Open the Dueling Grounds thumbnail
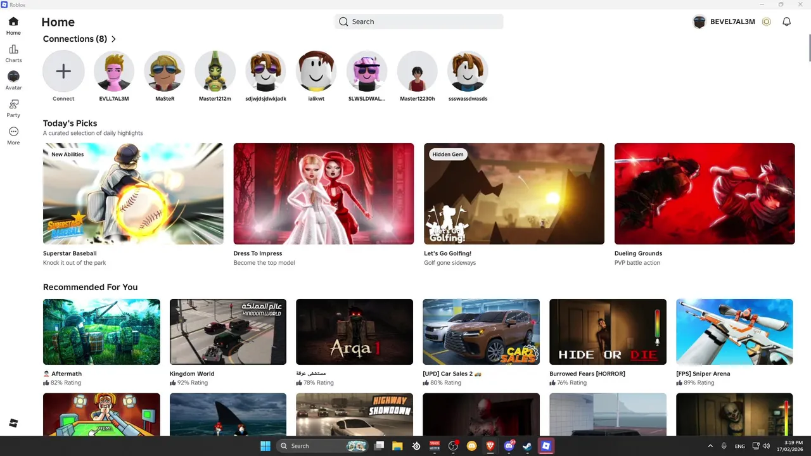This screenshot has height=456, width=811. click(705, 194)
